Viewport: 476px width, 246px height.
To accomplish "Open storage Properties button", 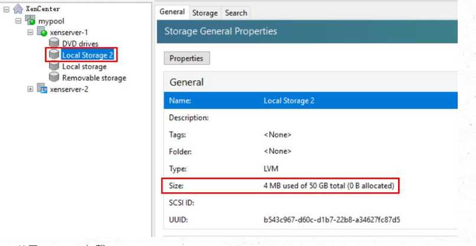I will [x=187, y=58].
